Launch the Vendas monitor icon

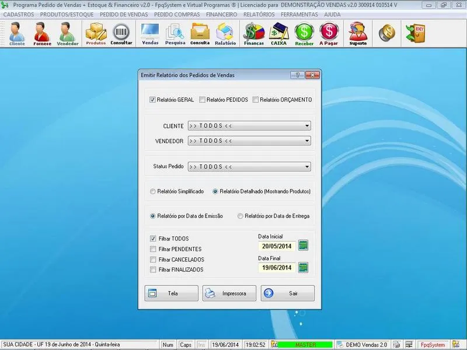pos(150,34)
